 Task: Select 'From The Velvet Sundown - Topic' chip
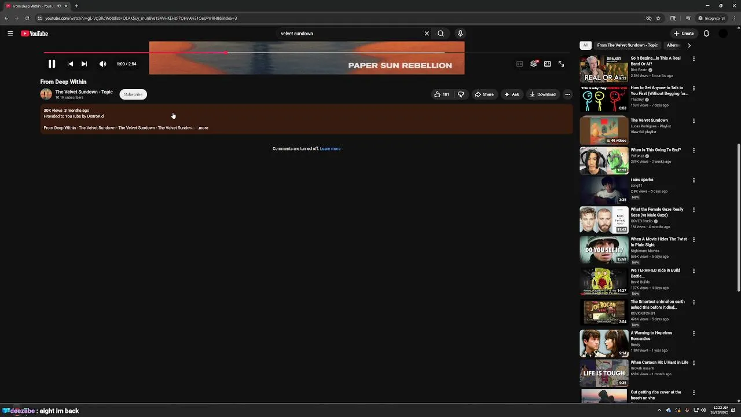pos(628,45)
